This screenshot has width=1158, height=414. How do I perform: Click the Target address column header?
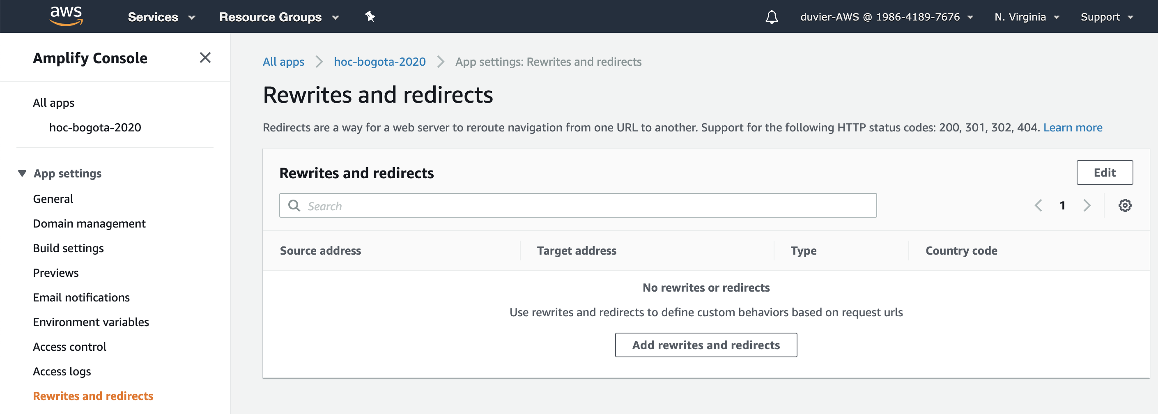pyautogui.click(x=576, y=251)
